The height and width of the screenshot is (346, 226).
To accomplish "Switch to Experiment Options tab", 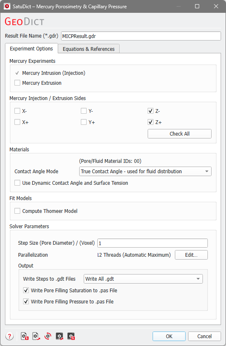I will pyautogui.click(x=31, y=48).
